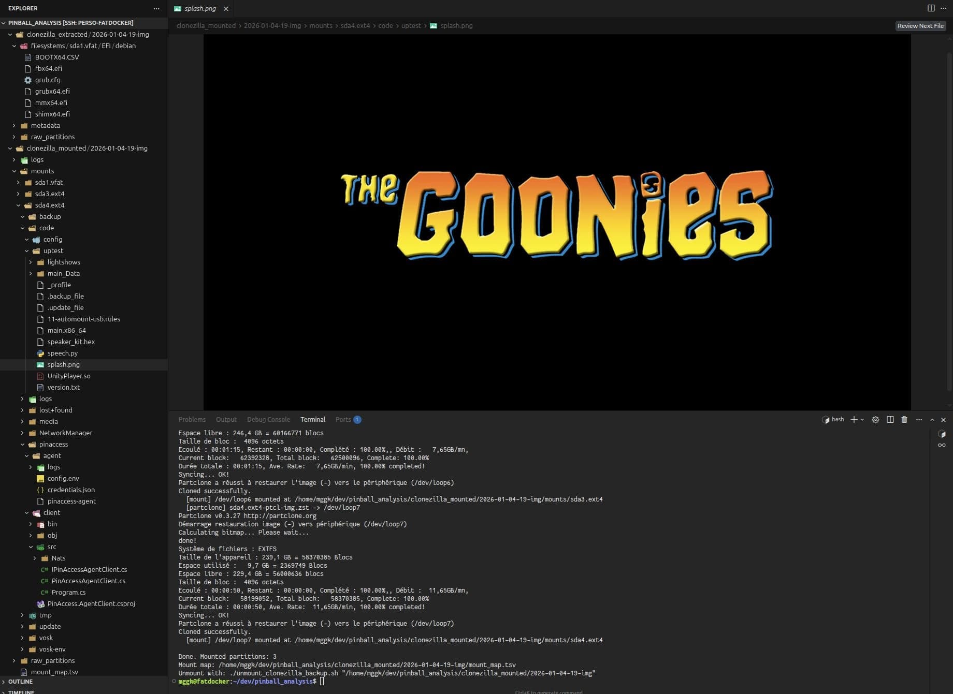Expand the vosk-env folder
The image size is (953, 694).
22,649
